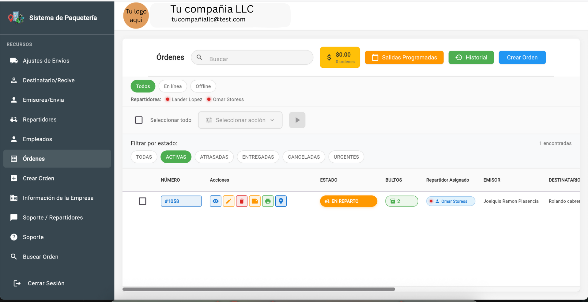Expand the Omar Storess repartidor chip

point(450,201)
